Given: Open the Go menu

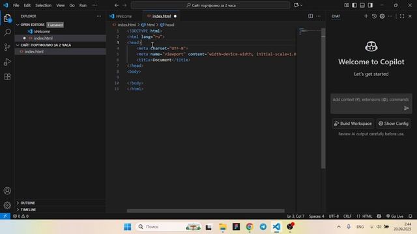Looking at the screenshot, I should click(x=72, y=5).
